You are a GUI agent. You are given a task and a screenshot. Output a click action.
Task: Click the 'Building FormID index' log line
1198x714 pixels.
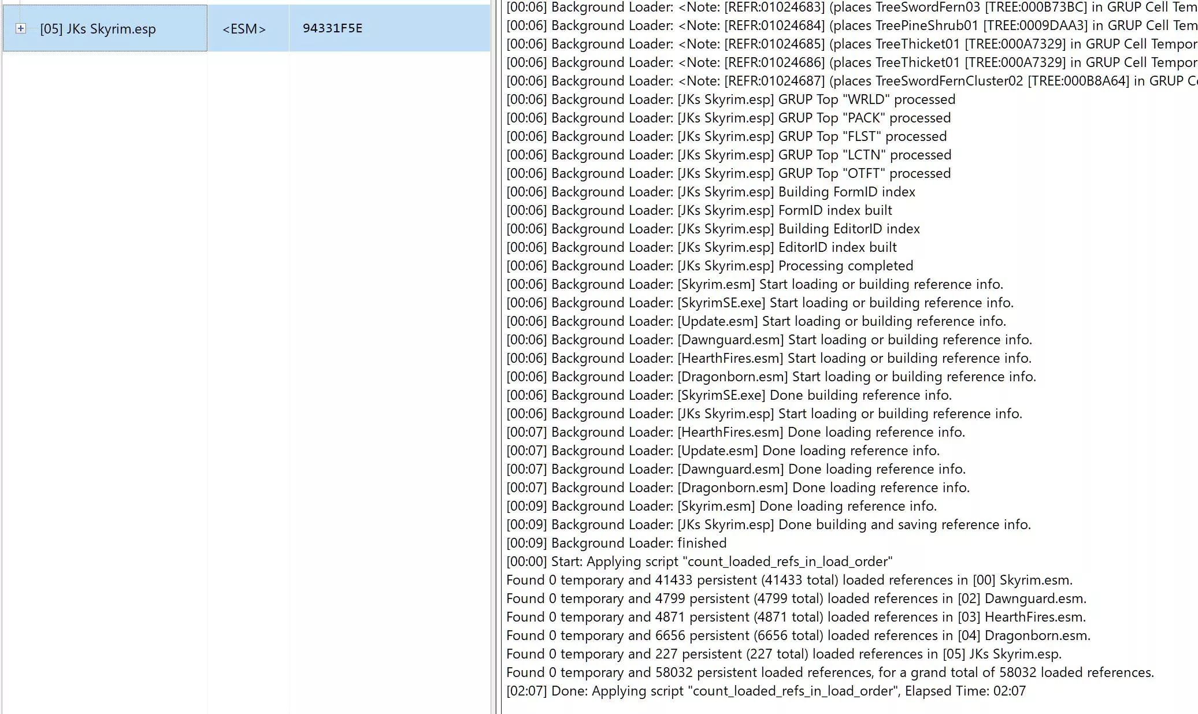click(711, 192)
